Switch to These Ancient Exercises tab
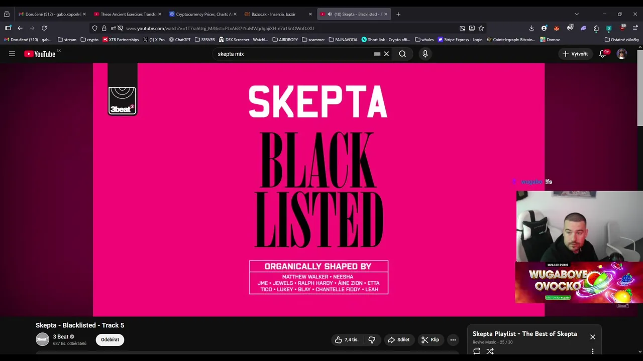643x361 pixels. pos(128,14)
